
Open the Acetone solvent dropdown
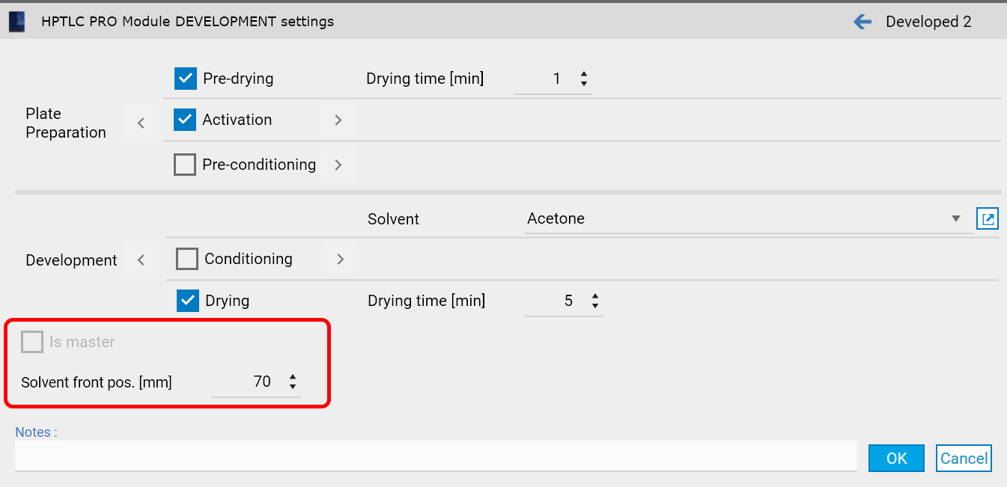pos(955,219)
